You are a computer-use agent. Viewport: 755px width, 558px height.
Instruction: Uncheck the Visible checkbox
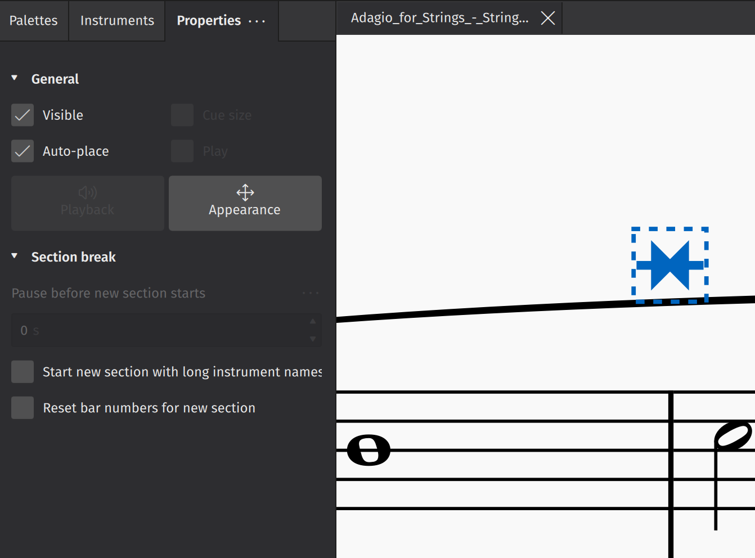tap(23, 115)
